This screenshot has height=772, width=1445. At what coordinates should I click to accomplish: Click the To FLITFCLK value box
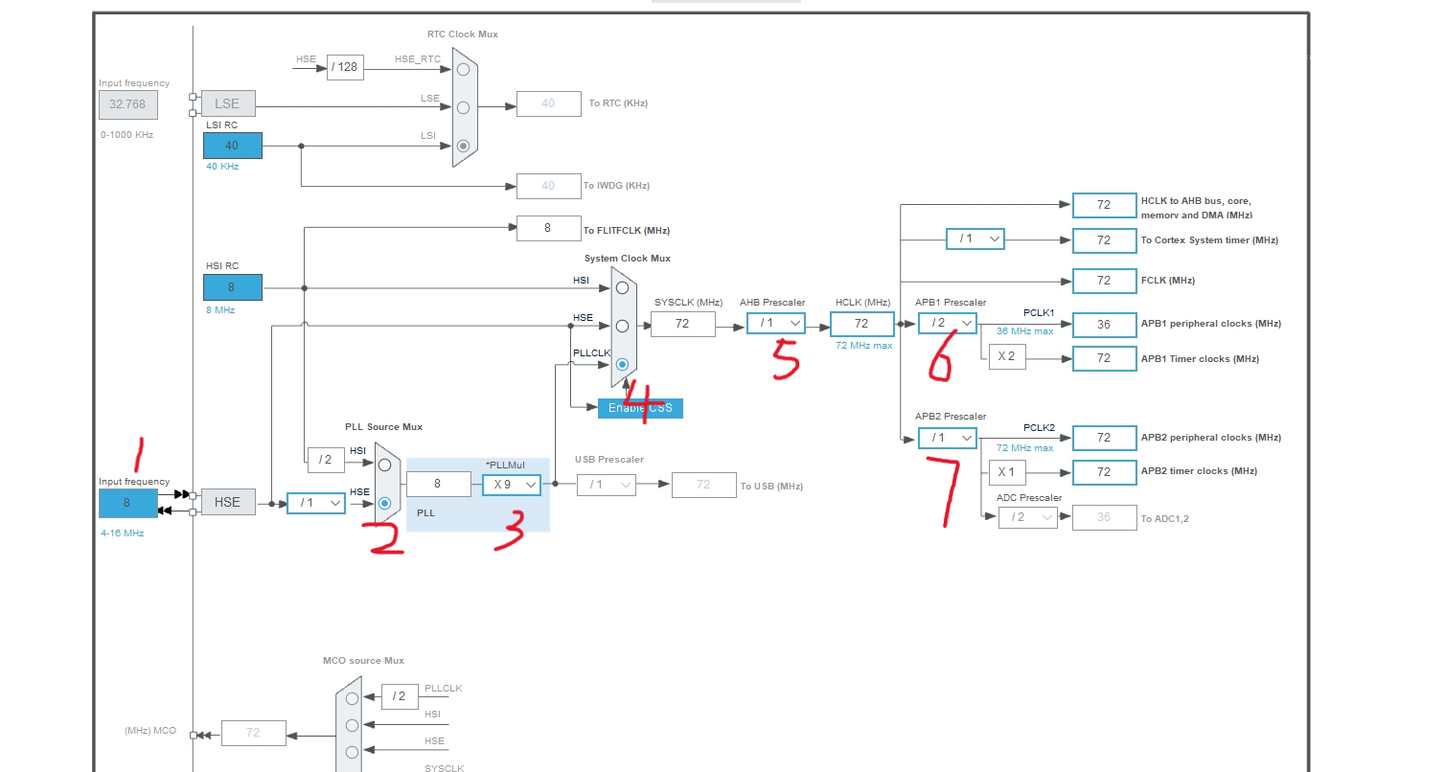point(548,228)
